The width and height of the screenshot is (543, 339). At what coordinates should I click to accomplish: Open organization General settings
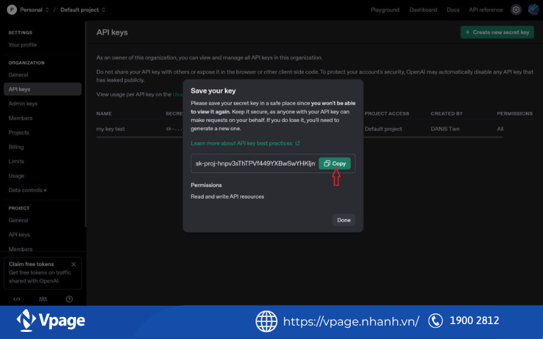(18, 74)
